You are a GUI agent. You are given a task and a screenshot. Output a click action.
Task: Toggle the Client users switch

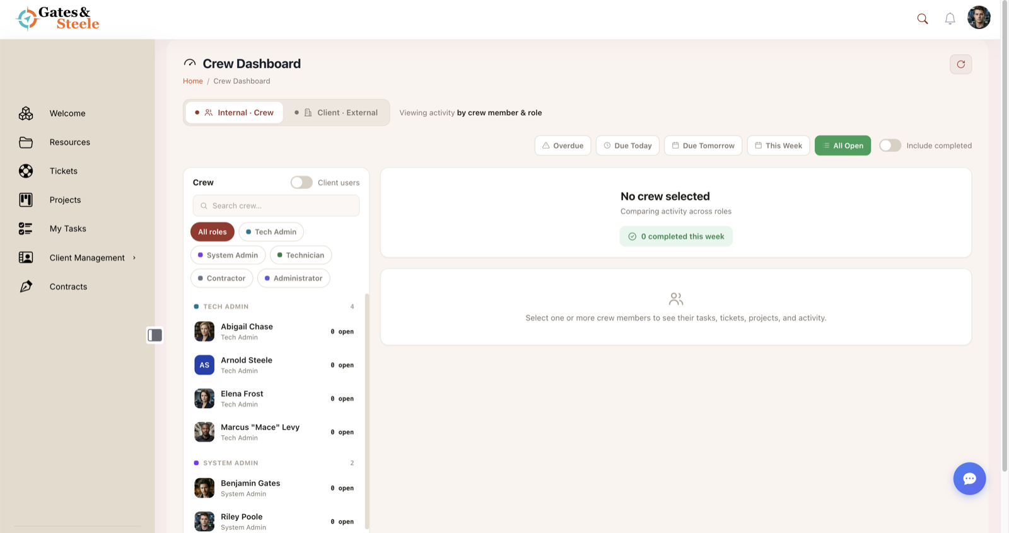[301, 183]
